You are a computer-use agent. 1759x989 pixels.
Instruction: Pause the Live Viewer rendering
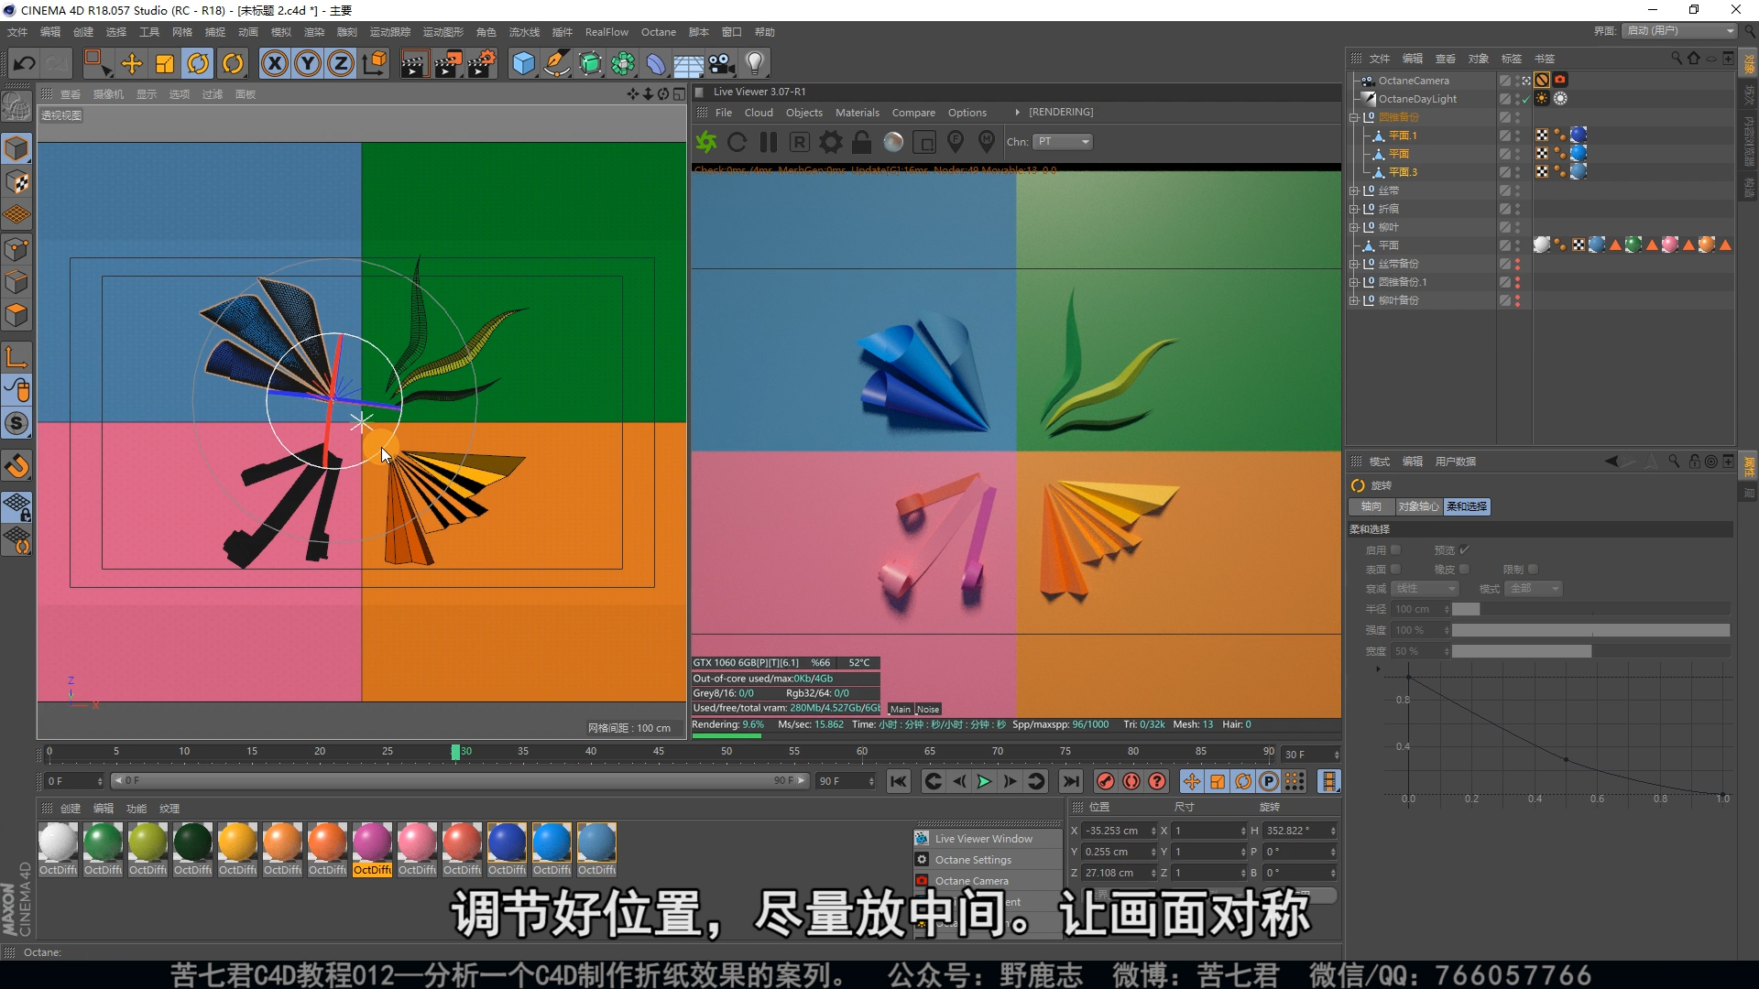[769, 142]
